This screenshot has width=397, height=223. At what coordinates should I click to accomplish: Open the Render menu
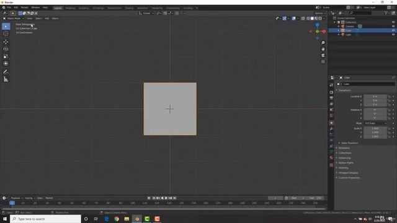click(25, 7)
